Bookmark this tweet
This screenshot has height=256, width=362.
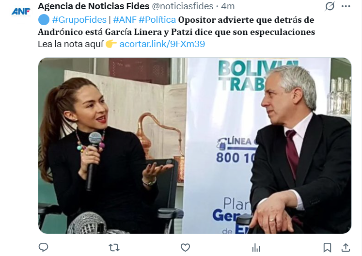(x=327, y=248)
